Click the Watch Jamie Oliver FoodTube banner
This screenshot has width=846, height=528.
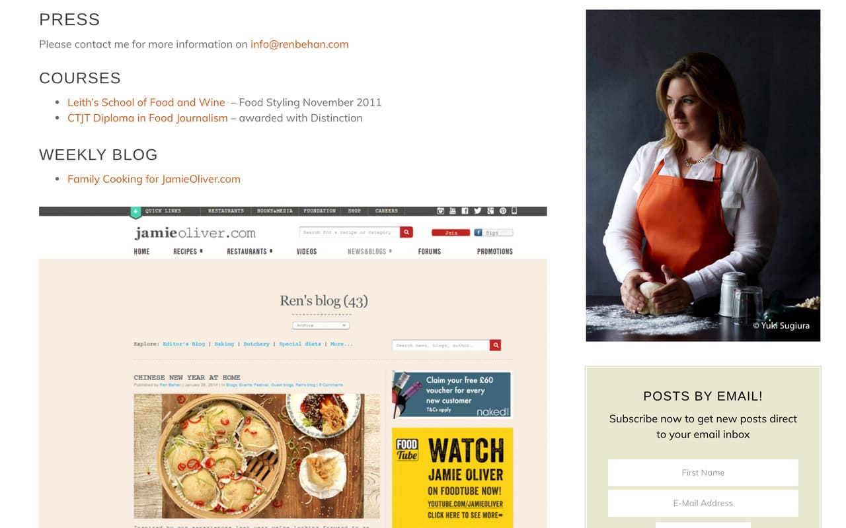452,478
